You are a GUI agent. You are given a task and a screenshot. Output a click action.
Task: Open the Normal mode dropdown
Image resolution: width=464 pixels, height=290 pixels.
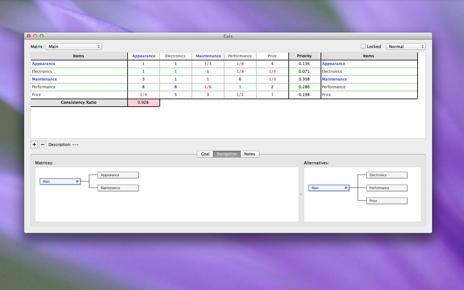(406, 46)
